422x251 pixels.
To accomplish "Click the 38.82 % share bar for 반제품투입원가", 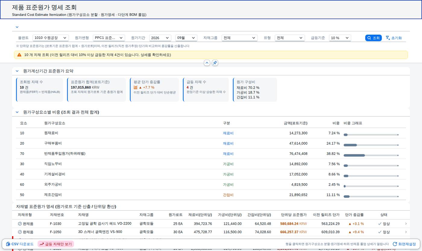I will point(371,155).
